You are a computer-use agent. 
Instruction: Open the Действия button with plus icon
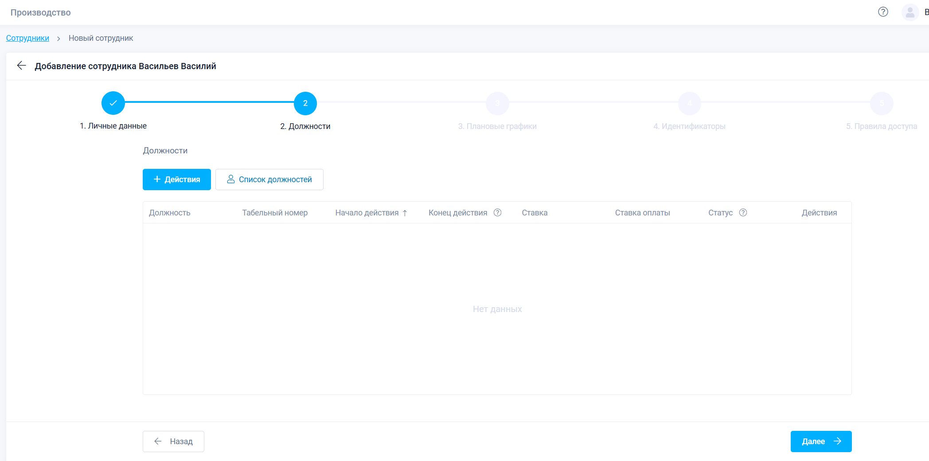point(176,180)
